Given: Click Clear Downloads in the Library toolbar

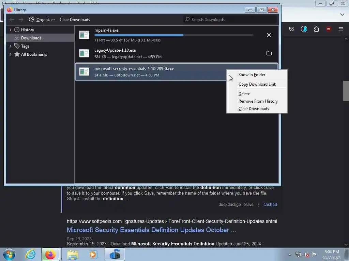Looking at the screenshot, I should 75,19.
